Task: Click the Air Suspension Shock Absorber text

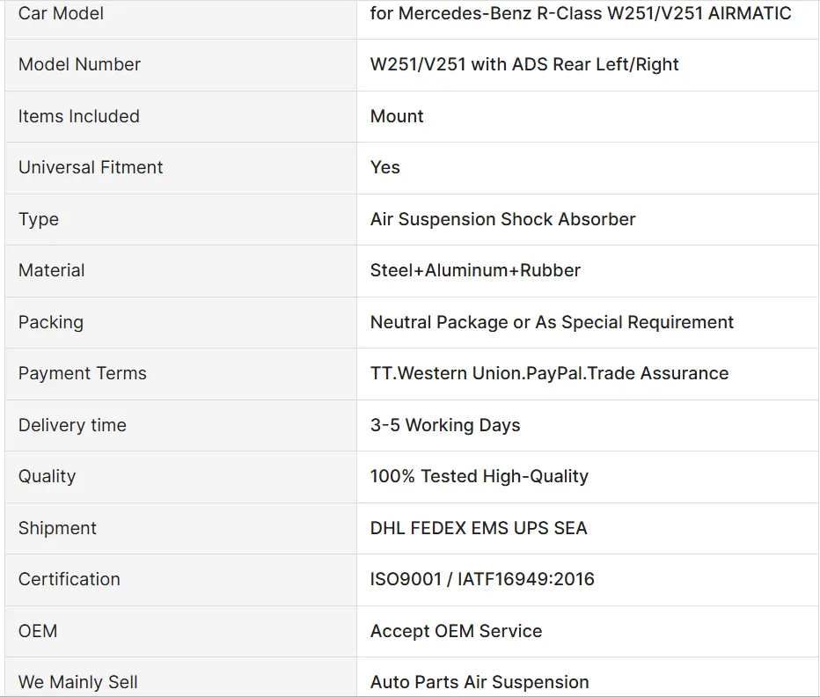Action: (x=502, y=219)
